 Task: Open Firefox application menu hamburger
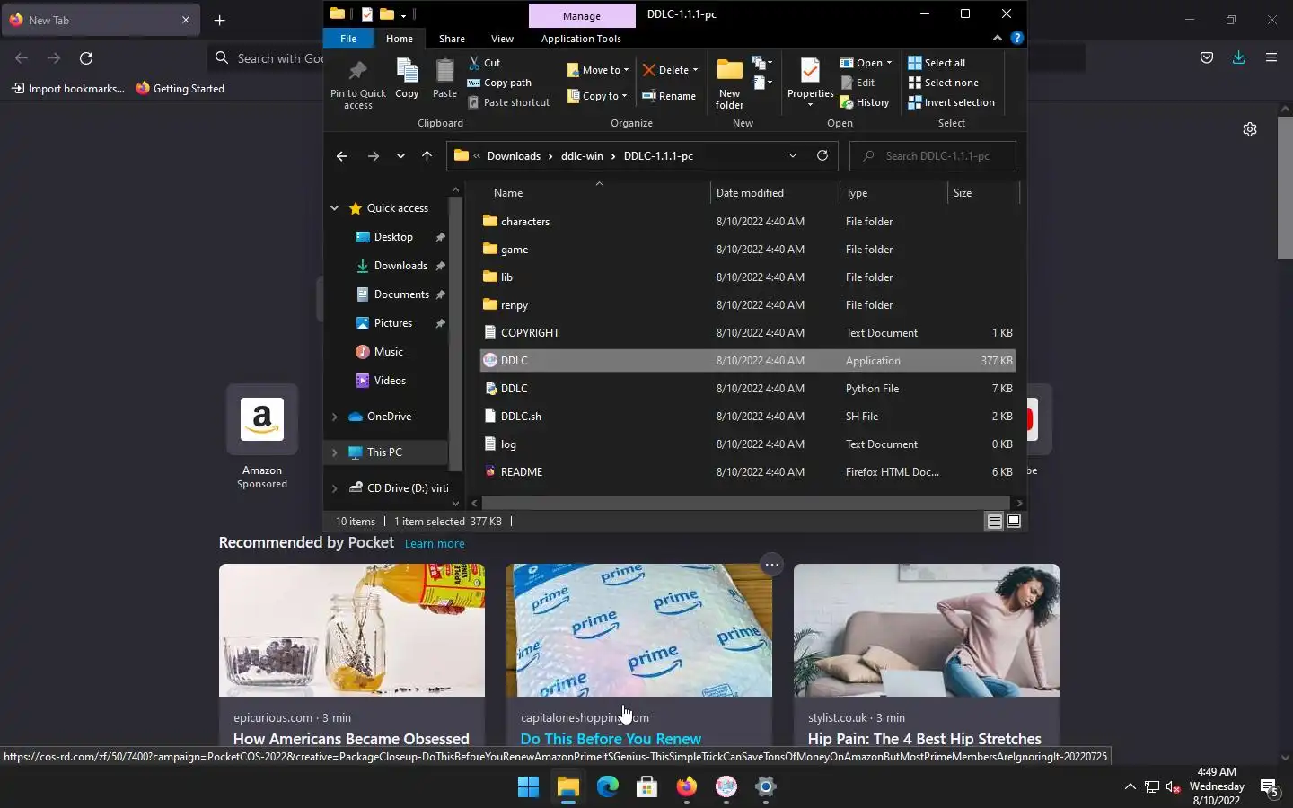click(1271, 57)
